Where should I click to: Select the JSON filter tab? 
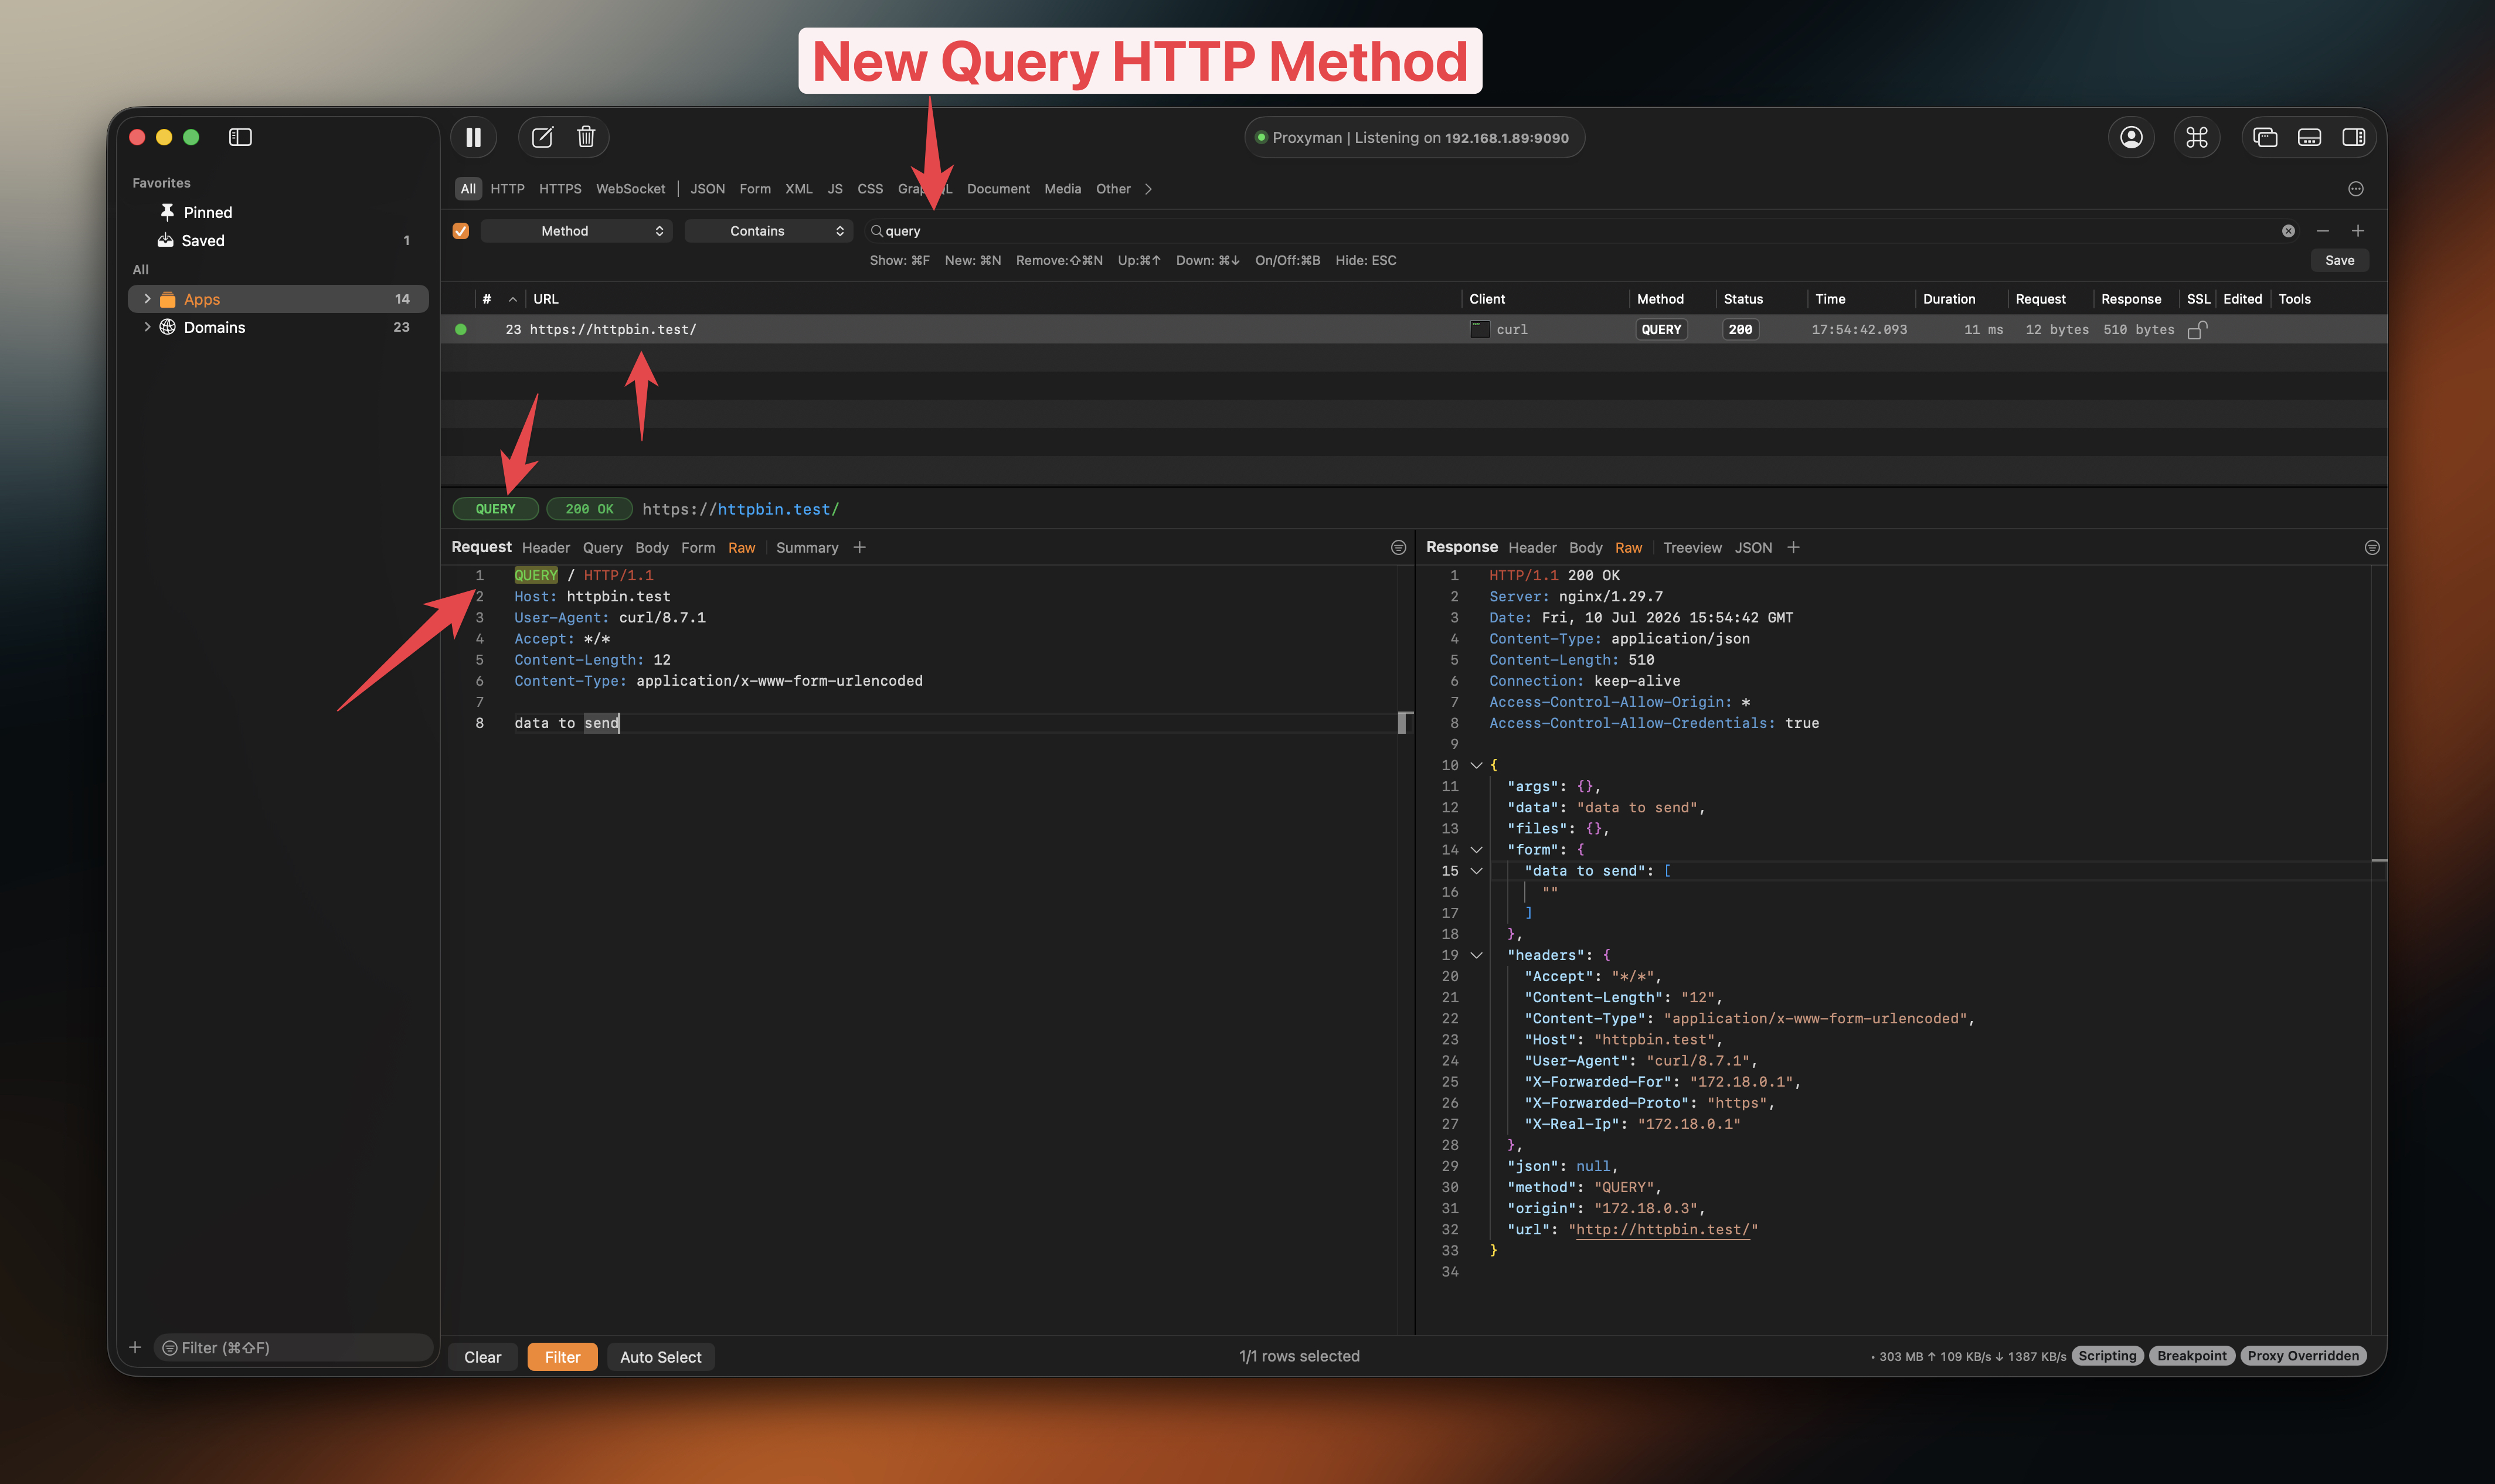[707, 189]
